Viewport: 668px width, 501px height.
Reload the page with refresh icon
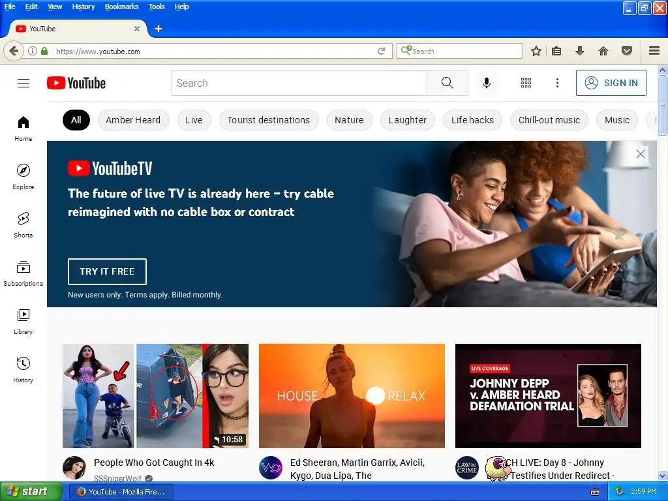click(381, 51)
